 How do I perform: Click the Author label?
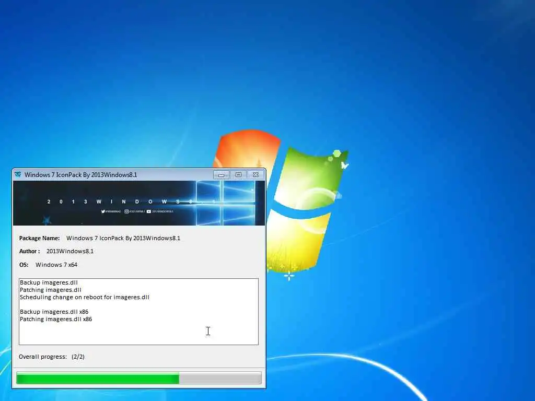point(29,251)
